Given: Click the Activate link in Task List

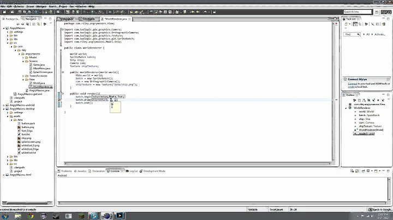Looking at the screenshot, I should (x=380, y=34).
